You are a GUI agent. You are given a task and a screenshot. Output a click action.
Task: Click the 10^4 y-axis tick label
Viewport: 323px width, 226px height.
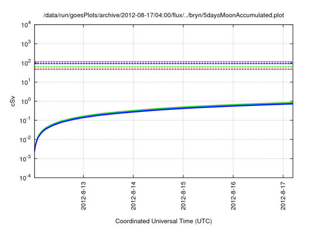pos(25,25)
